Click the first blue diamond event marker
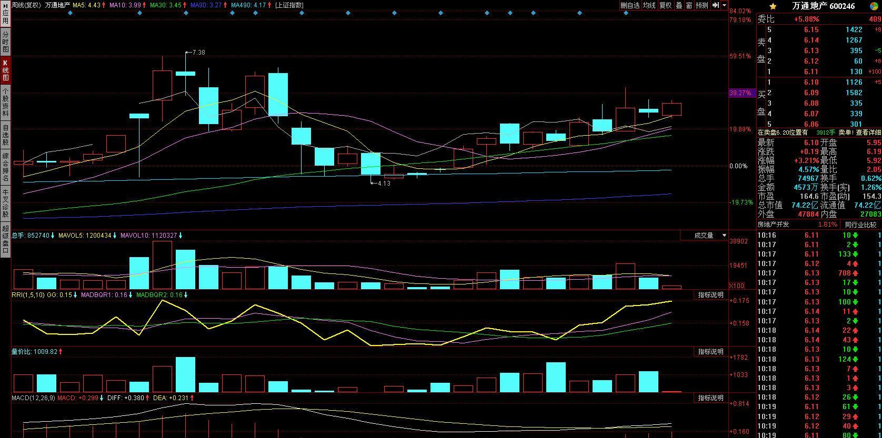Viewport: 882px width, 438px height. 71,13
